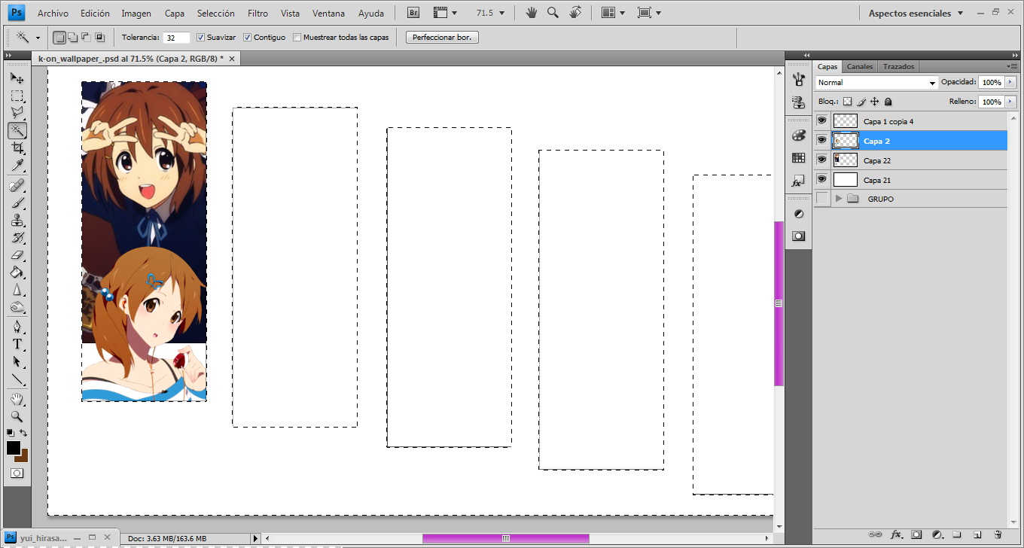
Task: Select the Healing Brush tool
Action: point(17,185)
